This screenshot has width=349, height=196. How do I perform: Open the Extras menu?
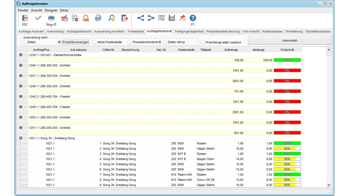64,10
